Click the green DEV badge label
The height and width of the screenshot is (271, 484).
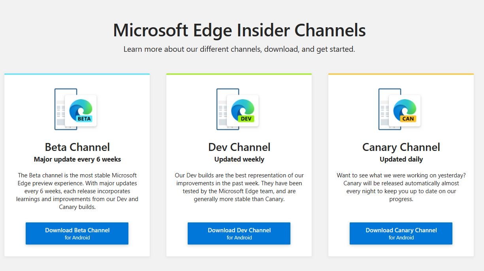246,119
